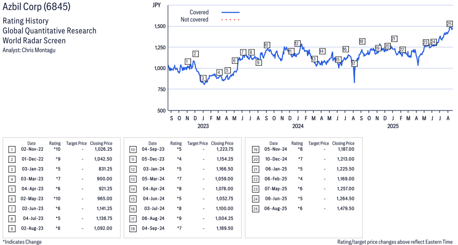Click closing price 1,479.50

pyautogui.click(x=346, y=209)
